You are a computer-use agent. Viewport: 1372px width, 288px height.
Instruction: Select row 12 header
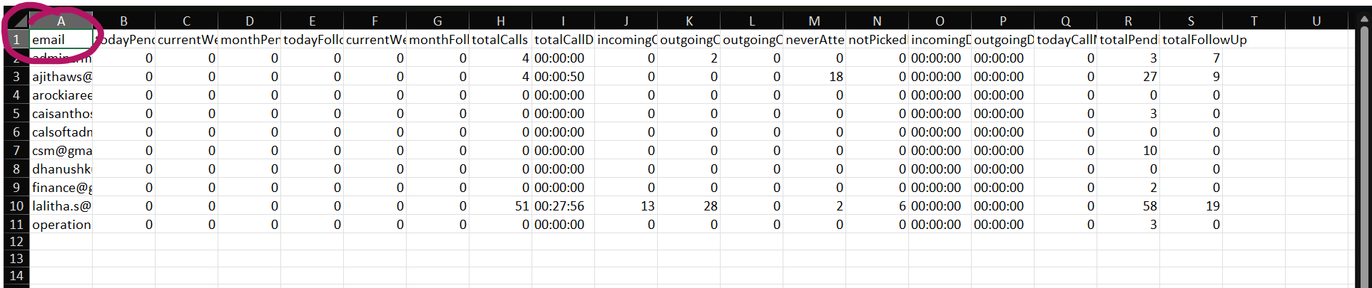(16, 242)
